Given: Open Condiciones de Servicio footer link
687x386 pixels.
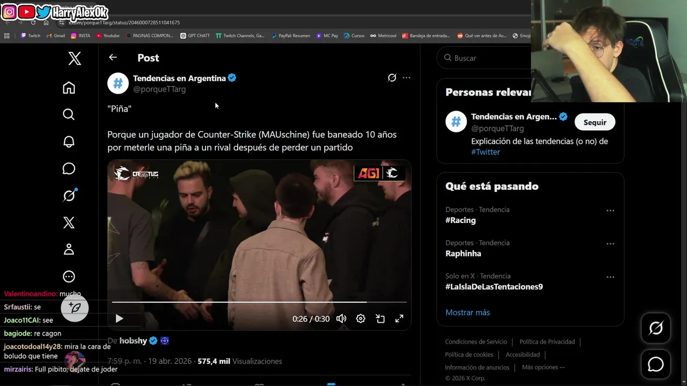Looking at the screenshot, I should [x=476, y=342].
